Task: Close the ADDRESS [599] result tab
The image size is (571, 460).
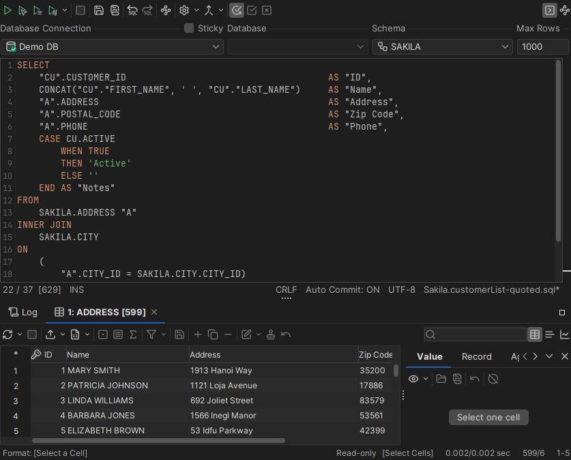Action: [x=154, y=312]
